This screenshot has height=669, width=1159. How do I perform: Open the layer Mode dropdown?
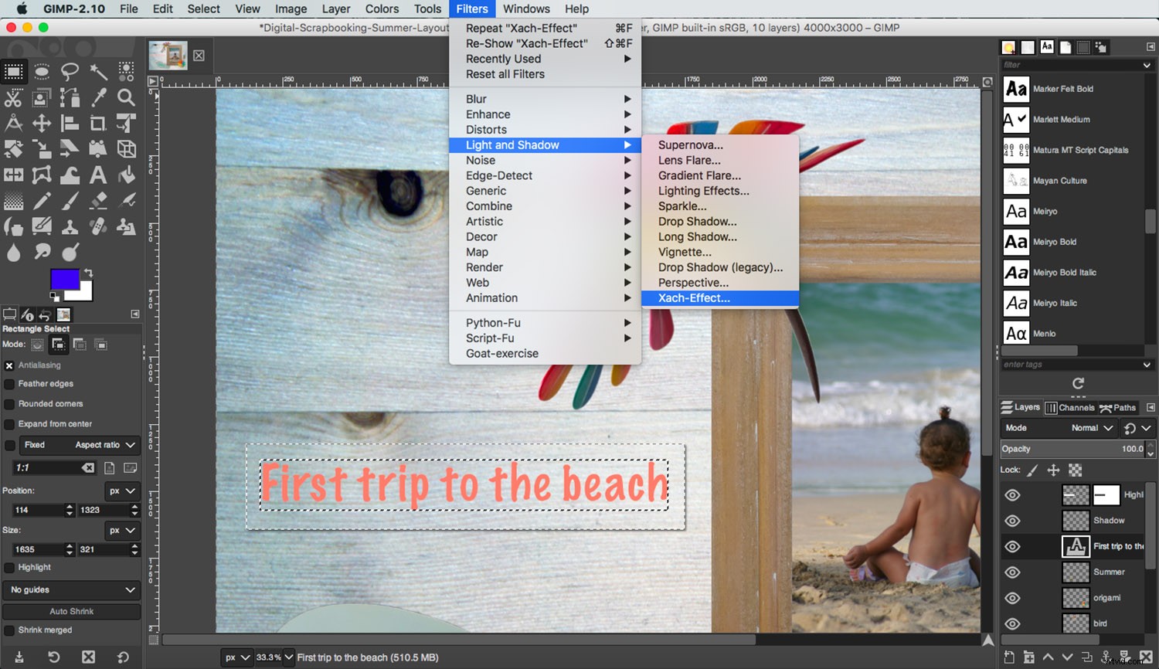1089,427
